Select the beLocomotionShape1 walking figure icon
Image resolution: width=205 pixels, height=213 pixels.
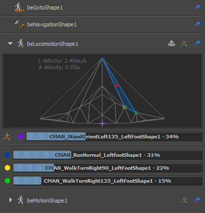21,43
